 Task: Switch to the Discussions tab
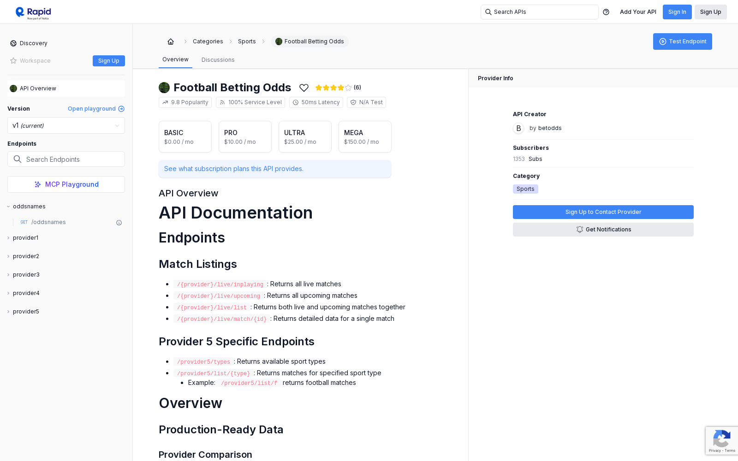[x=218, y=60]
